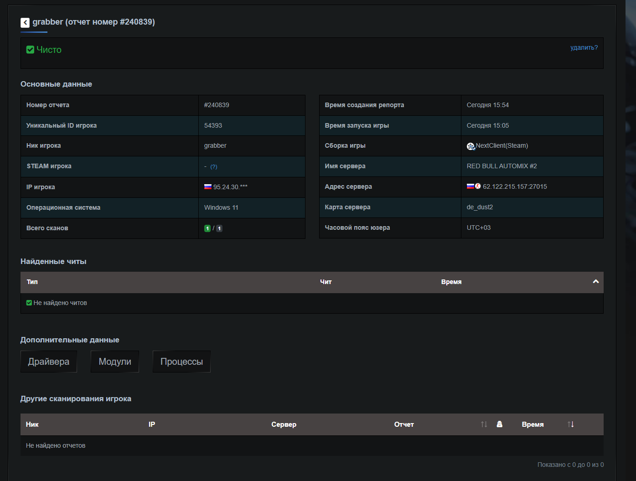Click the Не найдено отчетов row

click(312, 445)
